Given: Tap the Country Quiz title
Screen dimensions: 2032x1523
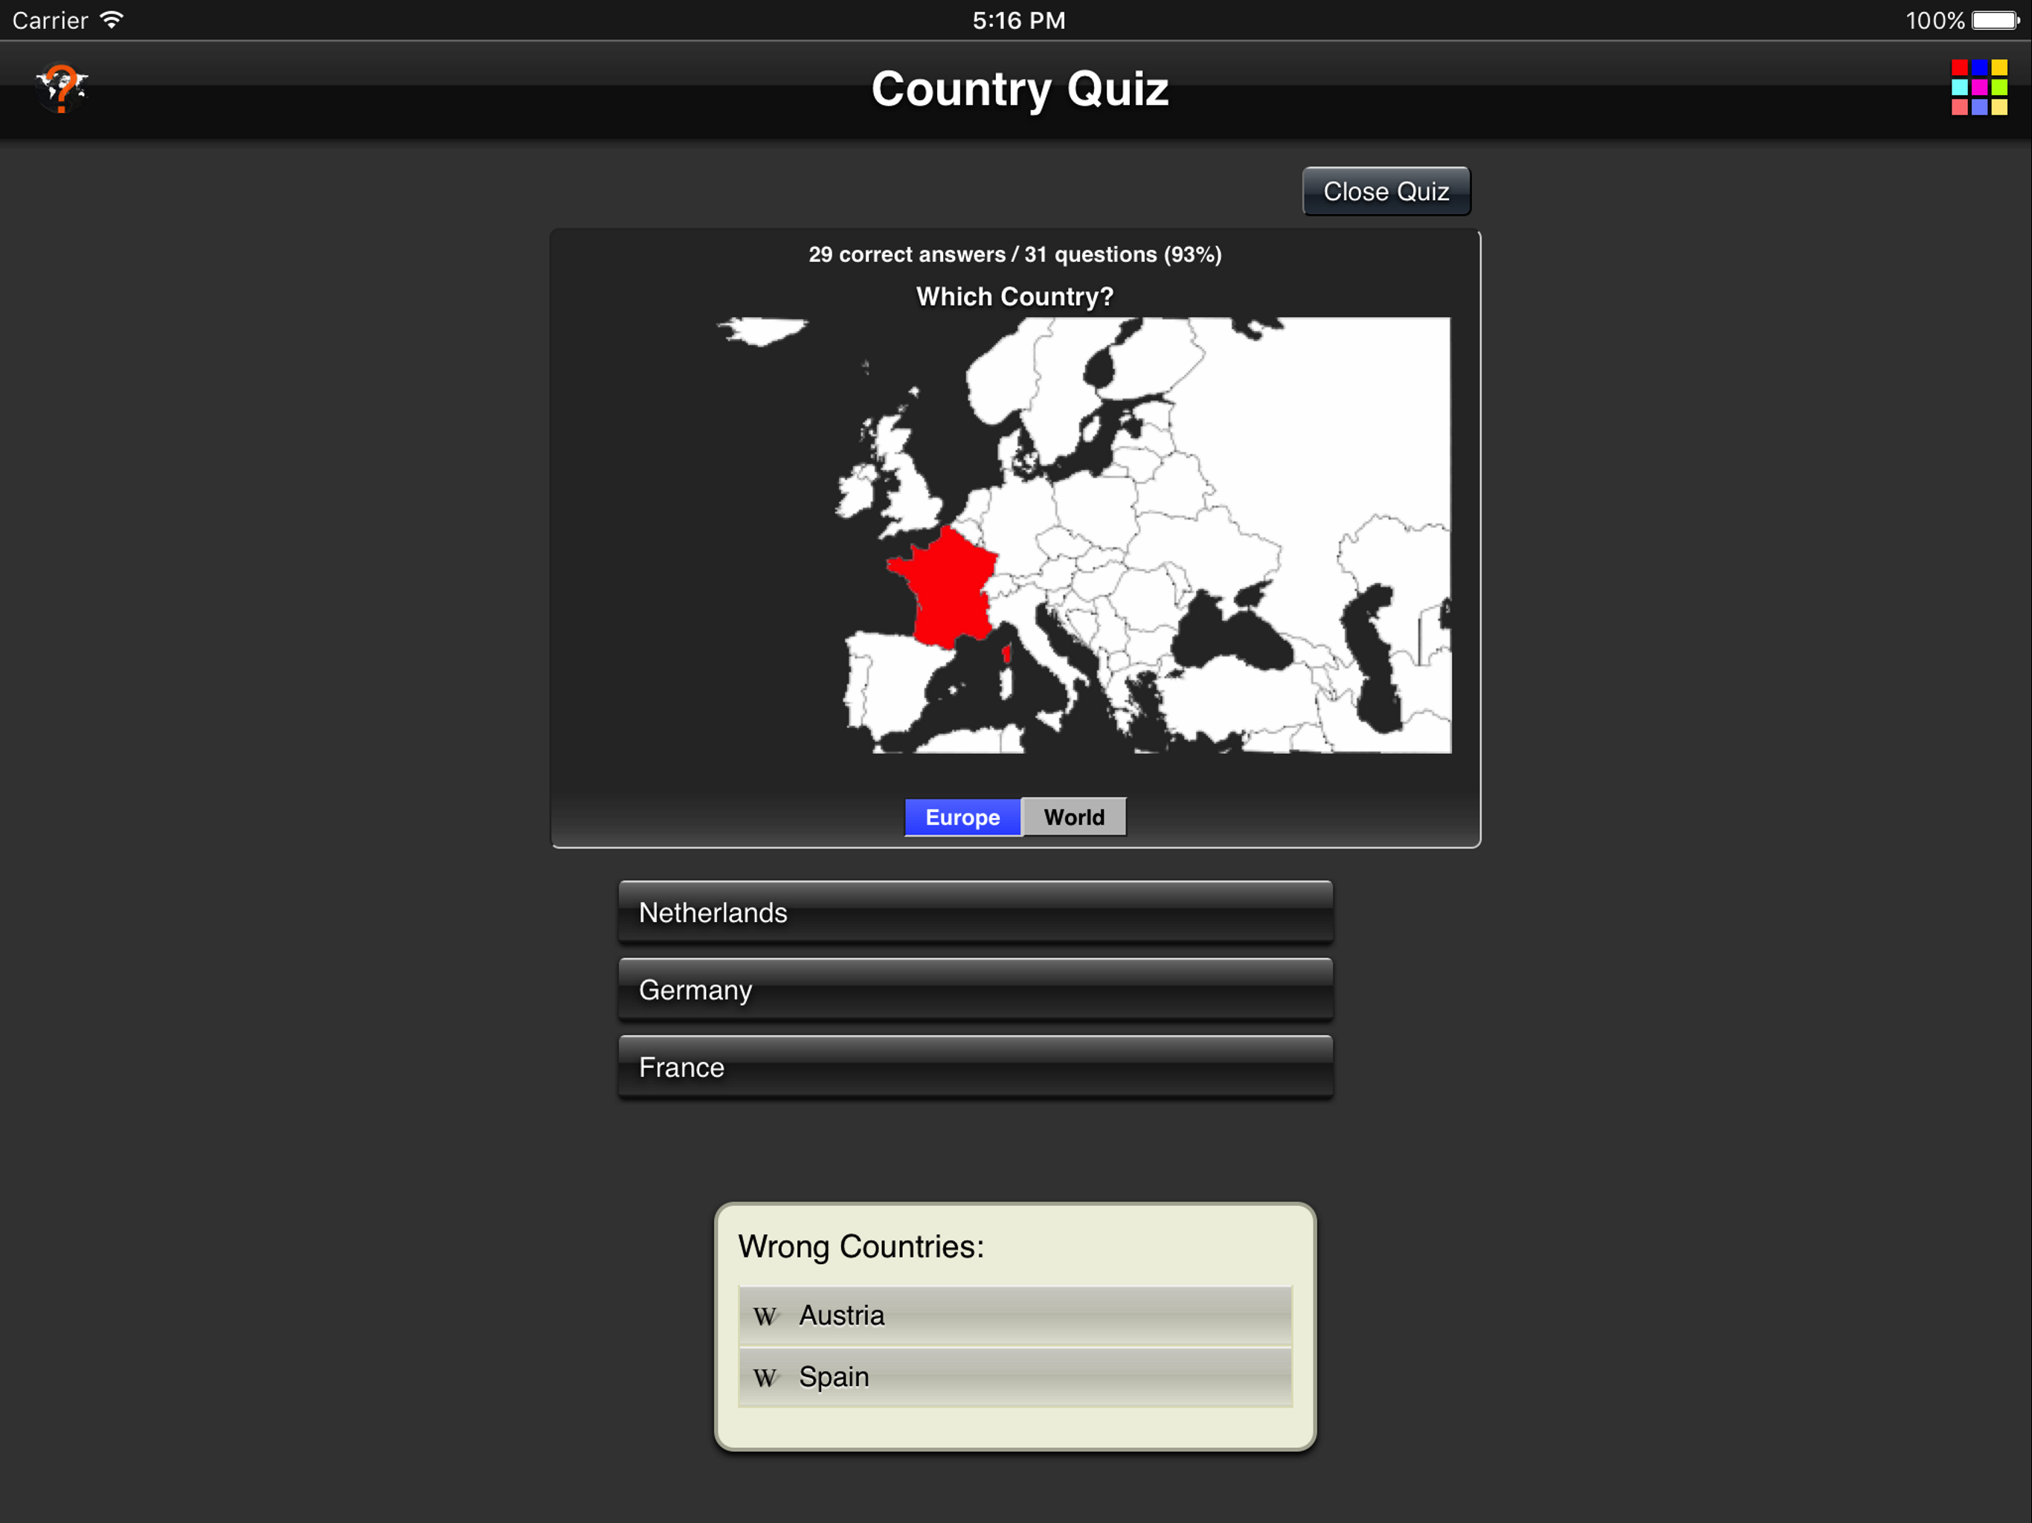Looking at the screenshot, I should (1020, 89).
